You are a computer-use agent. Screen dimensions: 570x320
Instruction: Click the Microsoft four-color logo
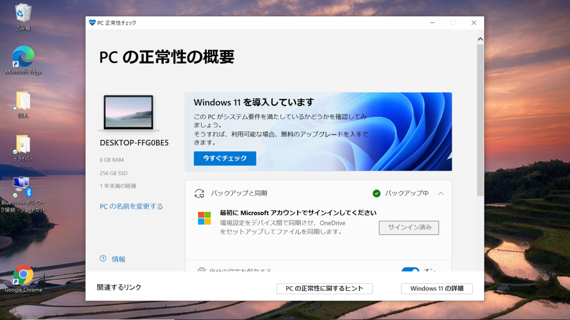tap(204, 218)
